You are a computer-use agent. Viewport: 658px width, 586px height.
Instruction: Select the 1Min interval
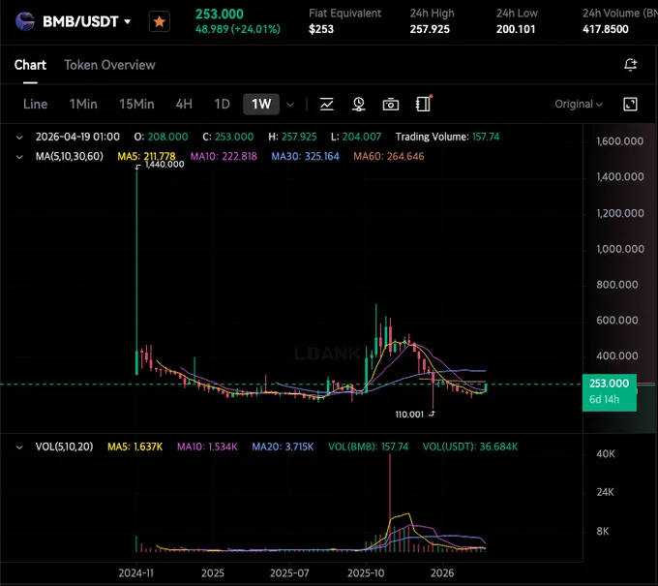tap(83, 105)
